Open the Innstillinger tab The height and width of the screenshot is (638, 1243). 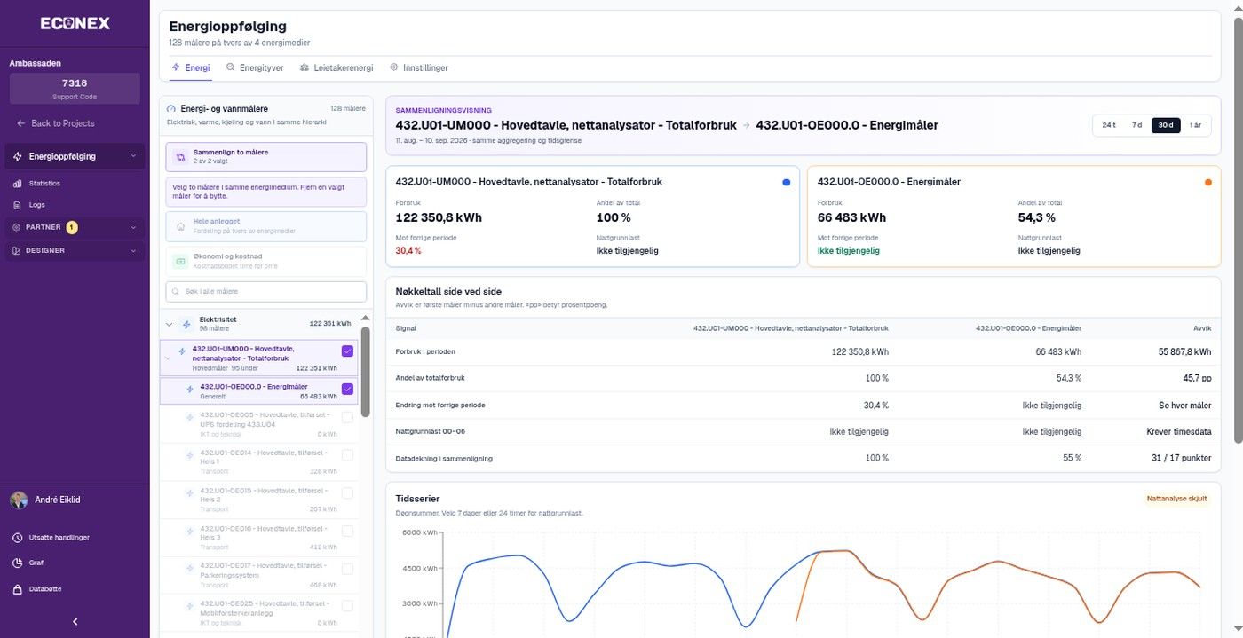tap(418, 67)
